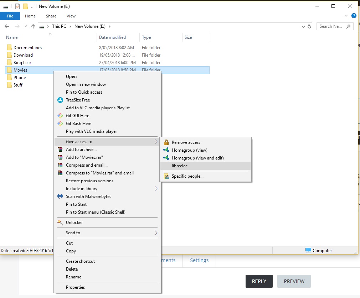Click the Git Bash Here icon
This screenshot has width=360, height=298.
pos(60,124)
